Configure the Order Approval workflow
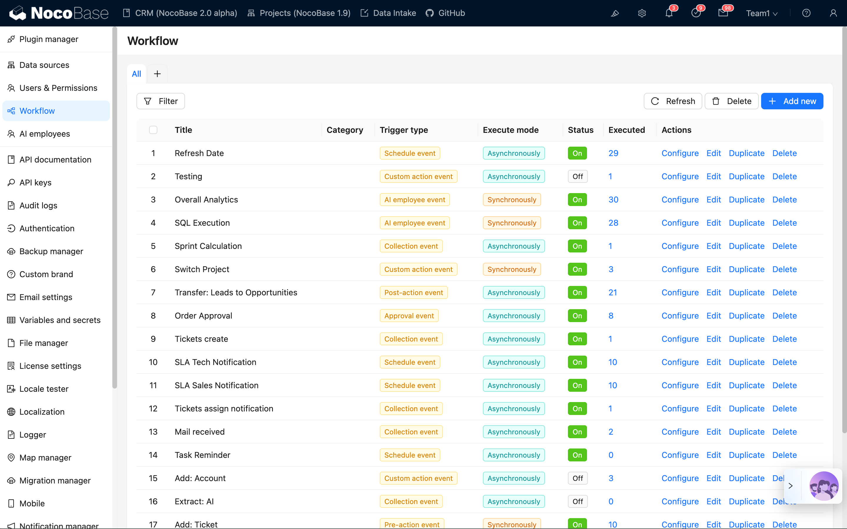Screen dimensions: 847x529 click(680, 316)
